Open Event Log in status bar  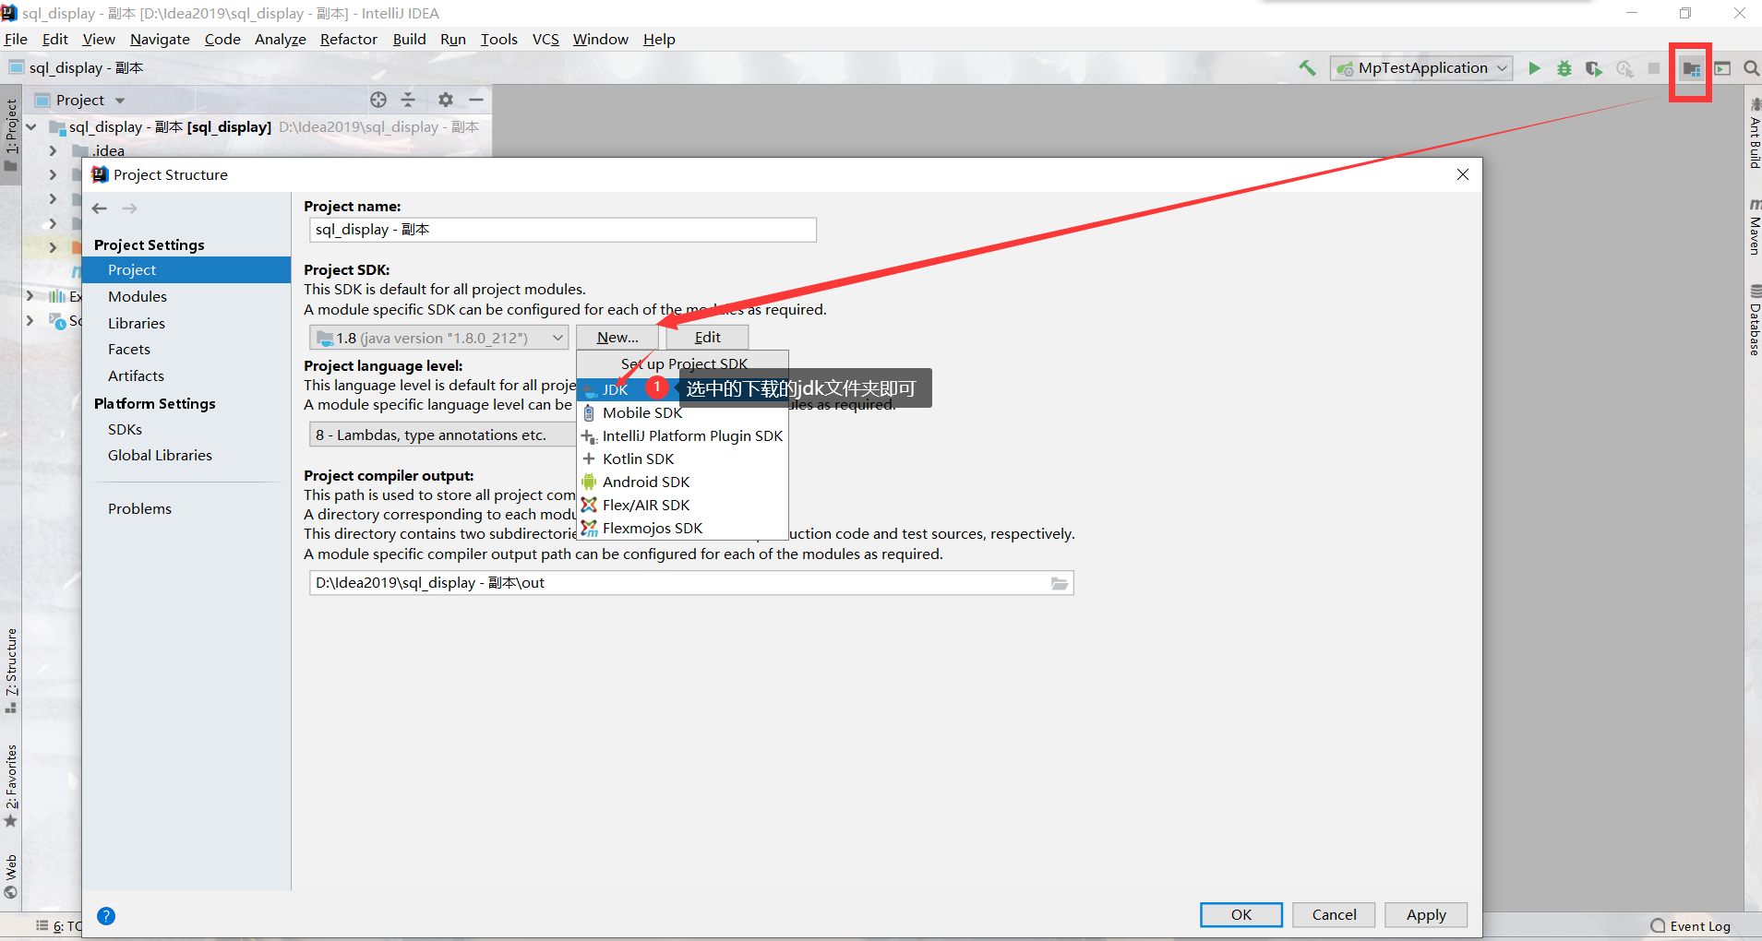[x=1690, y=926]
